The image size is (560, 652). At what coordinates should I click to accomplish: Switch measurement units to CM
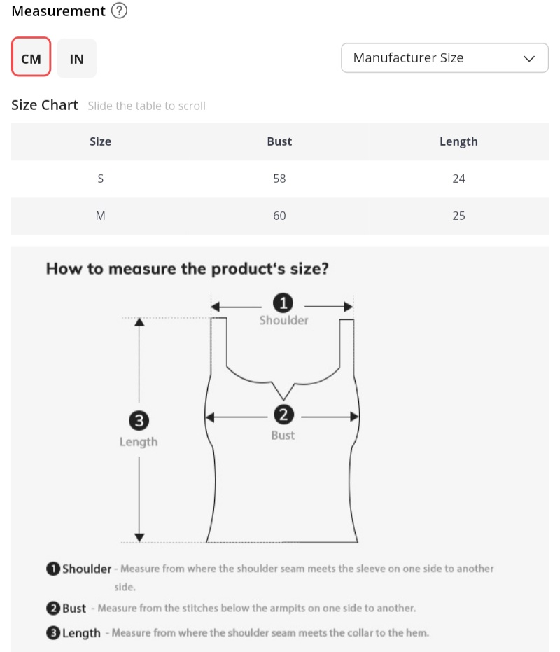(31, 57)
